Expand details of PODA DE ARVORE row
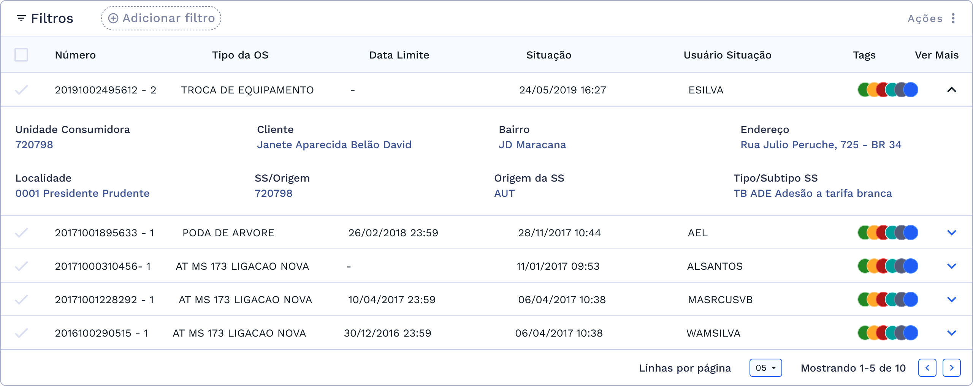 pyautogui.click(x=952, y=233)
